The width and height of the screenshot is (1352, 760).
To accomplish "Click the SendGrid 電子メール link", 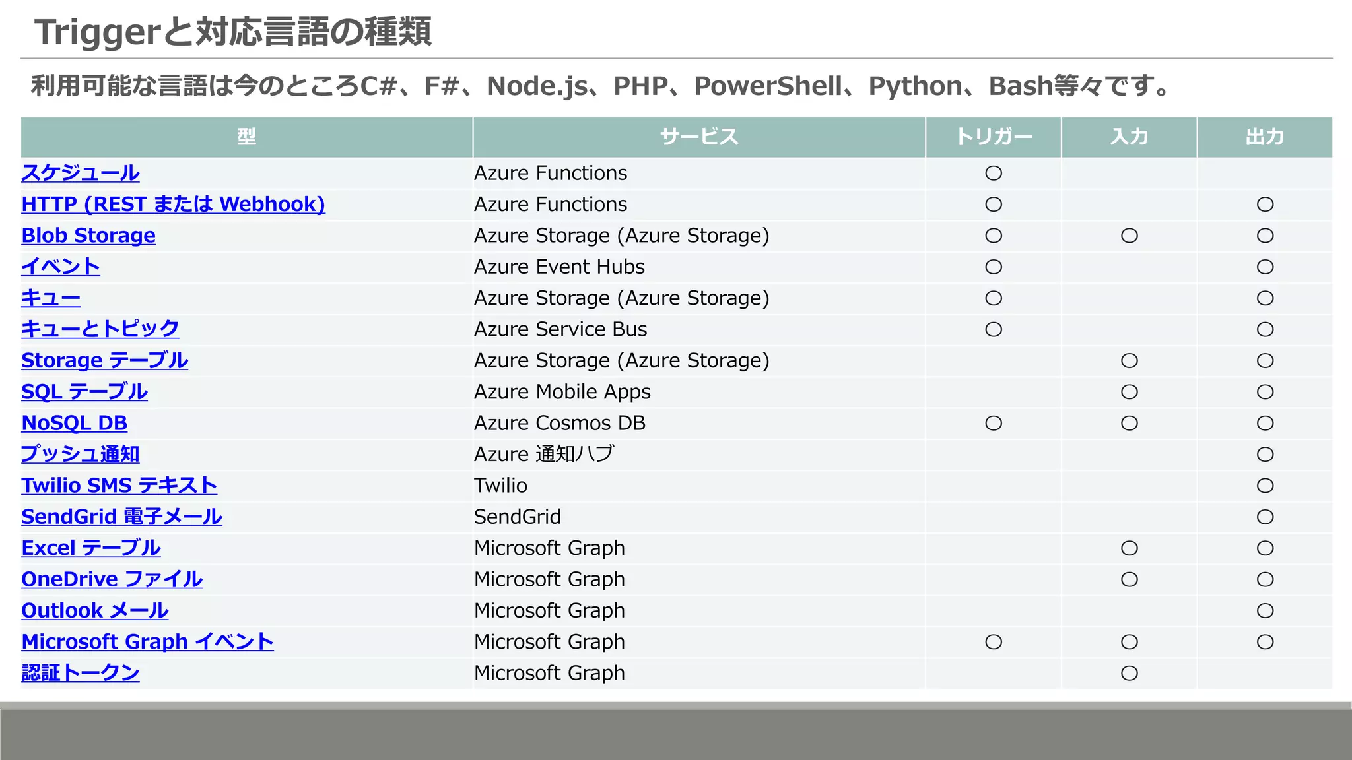I will point(121,517).
